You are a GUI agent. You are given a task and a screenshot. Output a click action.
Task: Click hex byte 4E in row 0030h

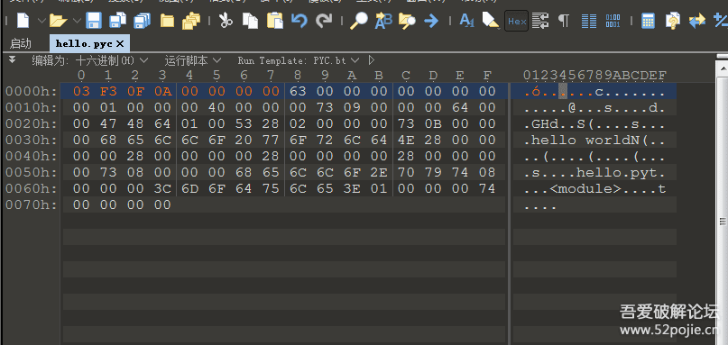[406, 140]
